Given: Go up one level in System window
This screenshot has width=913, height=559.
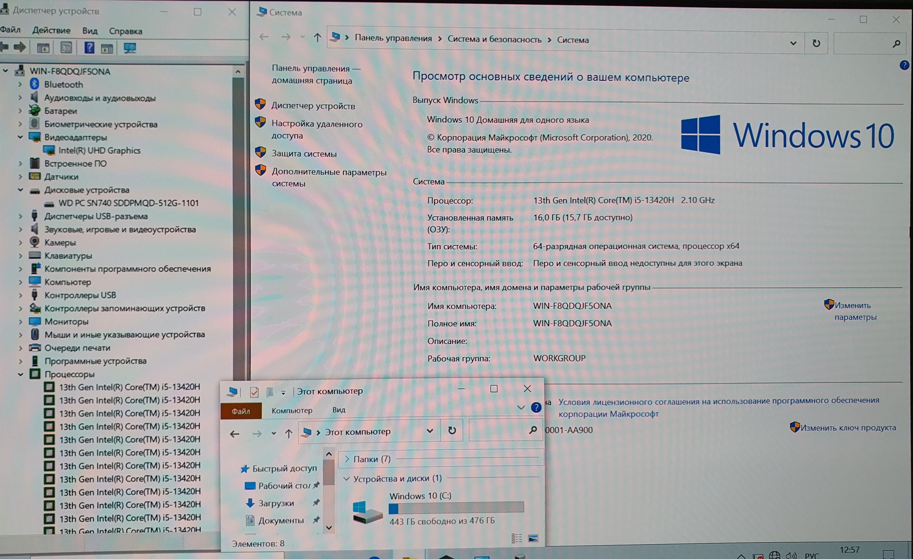Looking at the screenshot, I should pyautogui.click(x=317, y=38).
